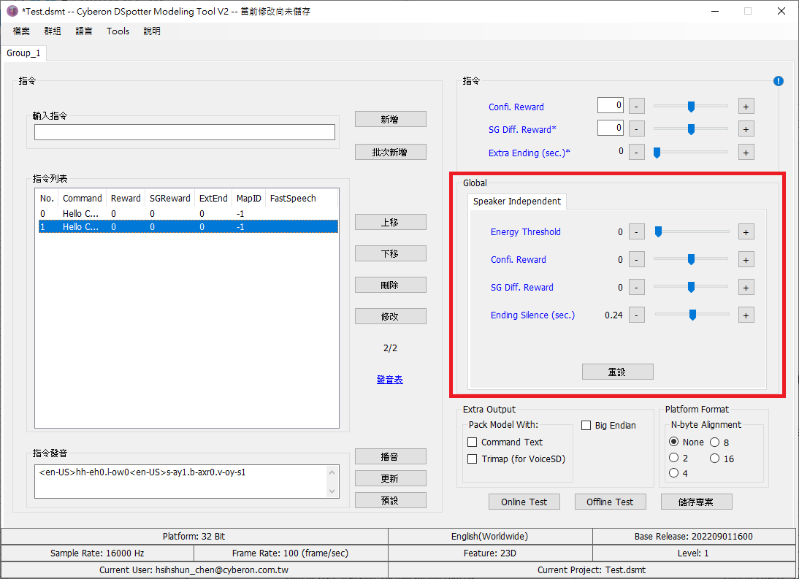Increase the top Confi. Reward with plus
The height and width of the screenshot is (579, 799).
point(746,107)
